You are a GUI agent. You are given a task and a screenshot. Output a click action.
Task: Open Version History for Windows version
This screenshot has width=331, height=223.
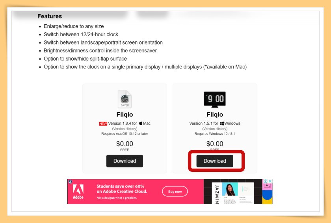point(215,129)
